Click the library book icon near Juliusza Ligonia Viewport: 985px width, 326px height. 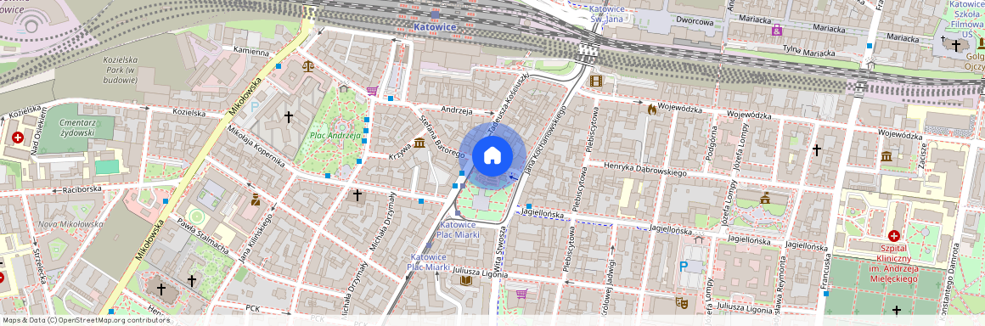[465, 280]
